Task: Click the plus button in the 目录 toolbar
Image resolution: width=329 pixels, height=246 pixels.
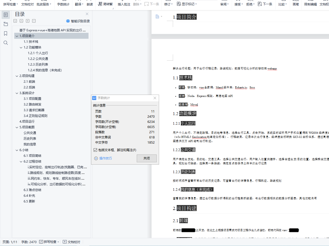Action: pos(28,21)
